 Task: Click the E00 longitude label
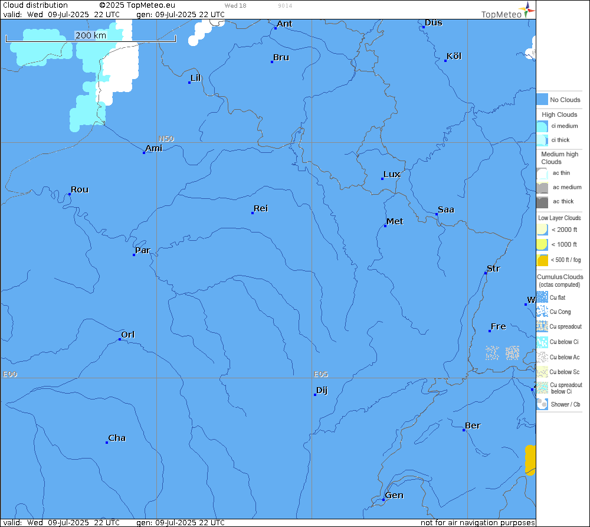pyautogui.click(x=10, y=374)
